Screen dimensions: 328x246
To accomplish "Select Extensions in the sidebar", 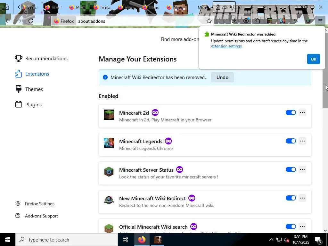I will click(32, 74).
